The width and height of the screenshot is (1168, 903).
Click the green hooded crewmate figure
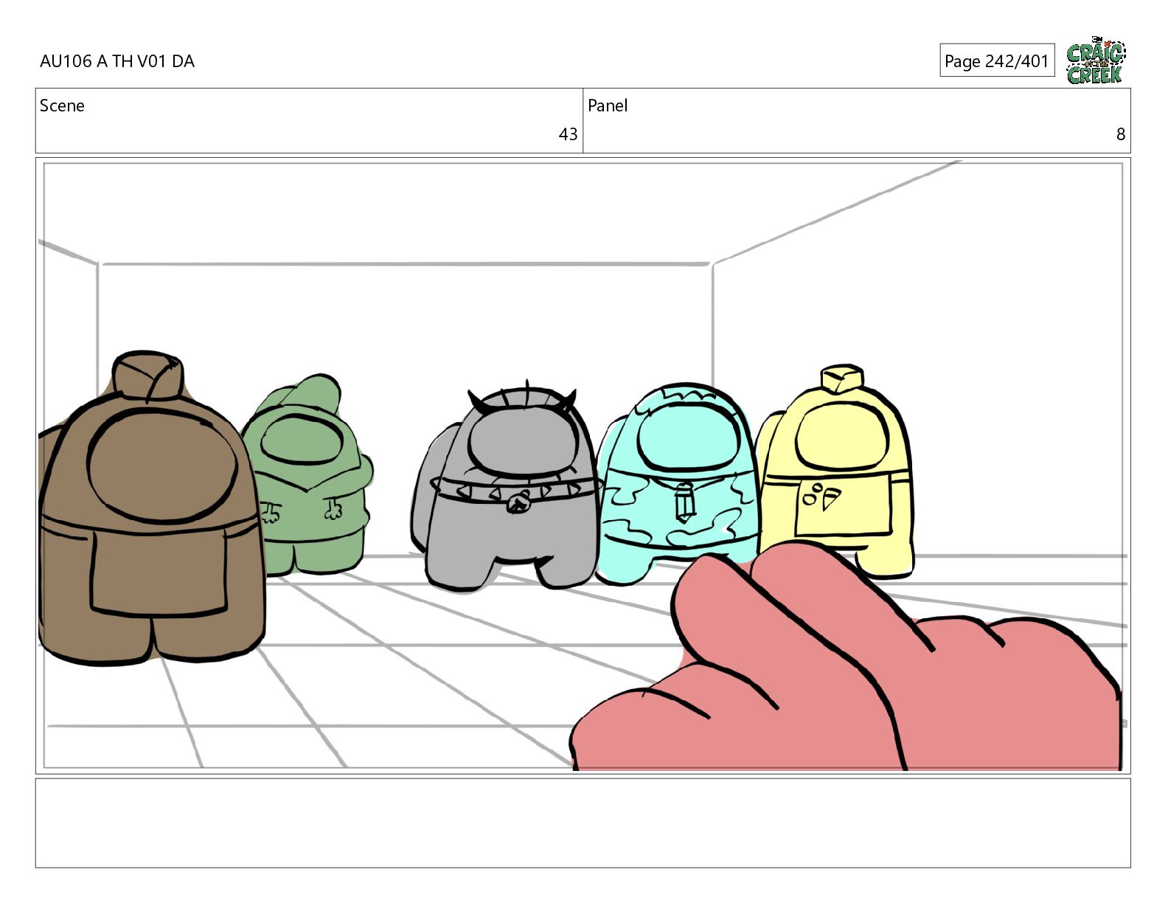(x=308, y=476)
